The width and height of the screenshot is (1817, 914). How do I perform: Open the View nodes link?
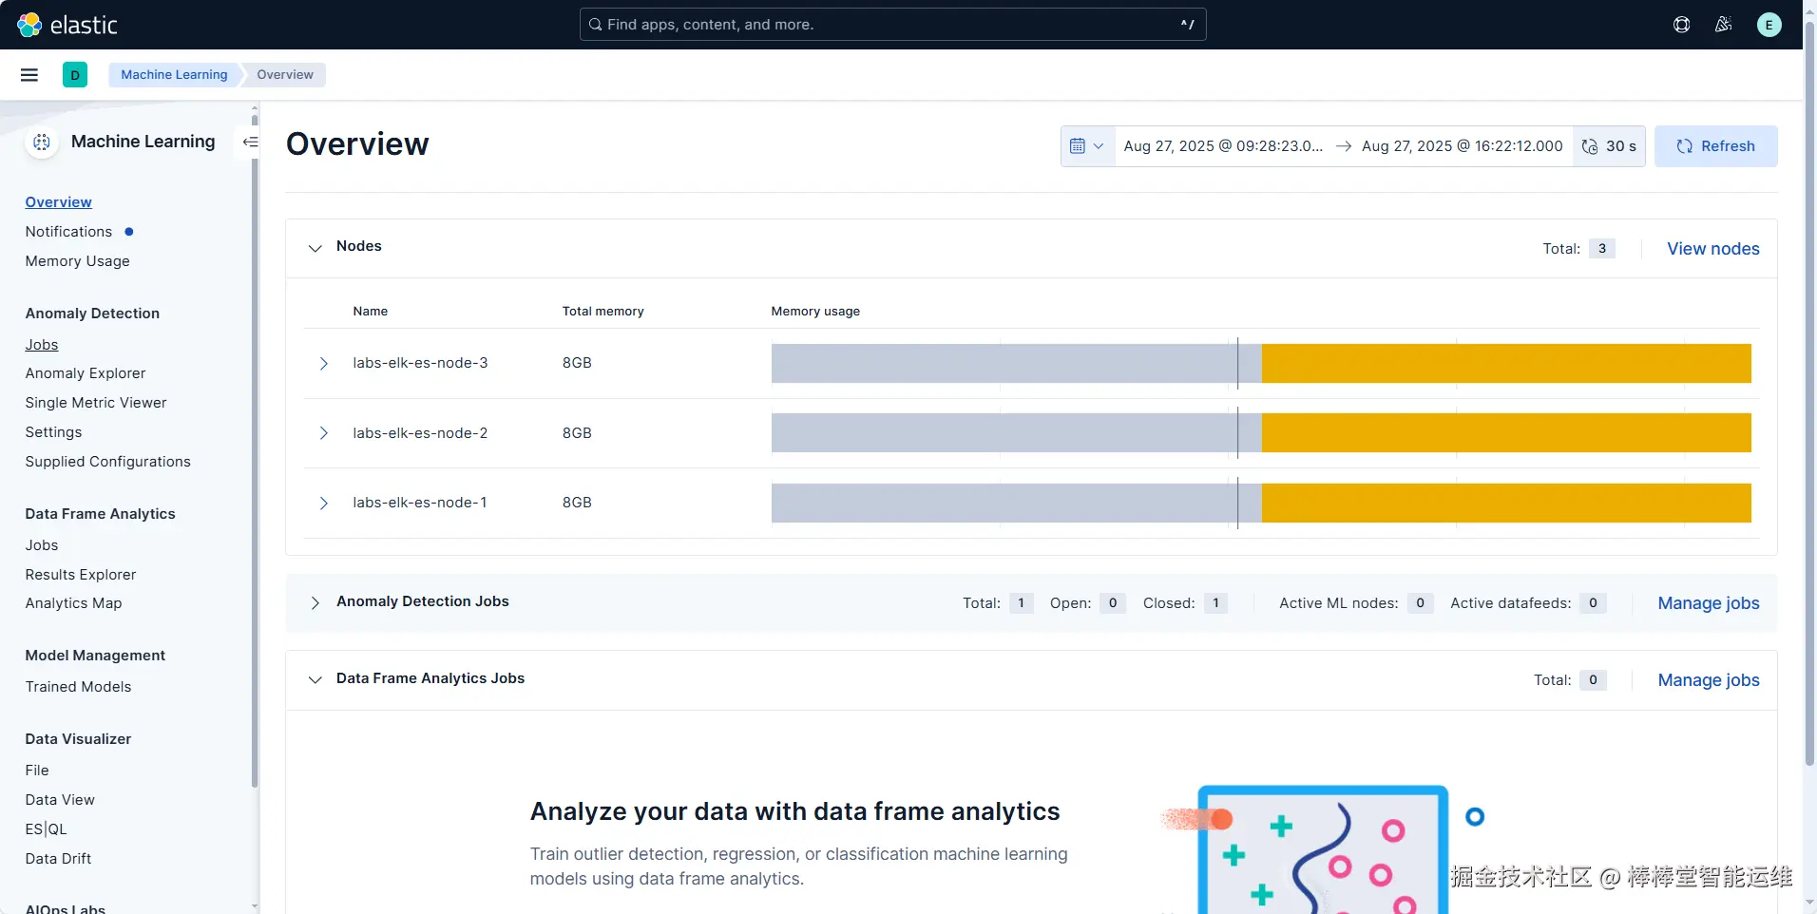1712,249
